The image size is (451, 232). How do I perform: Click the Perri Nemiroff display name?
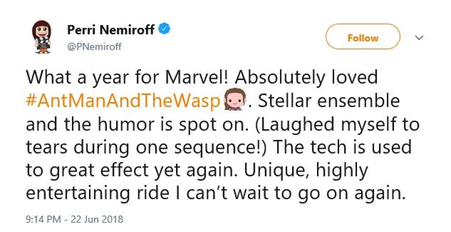111,29
